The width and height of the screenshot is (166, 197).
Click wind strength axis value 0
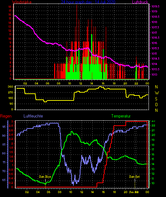pos(10,78)
